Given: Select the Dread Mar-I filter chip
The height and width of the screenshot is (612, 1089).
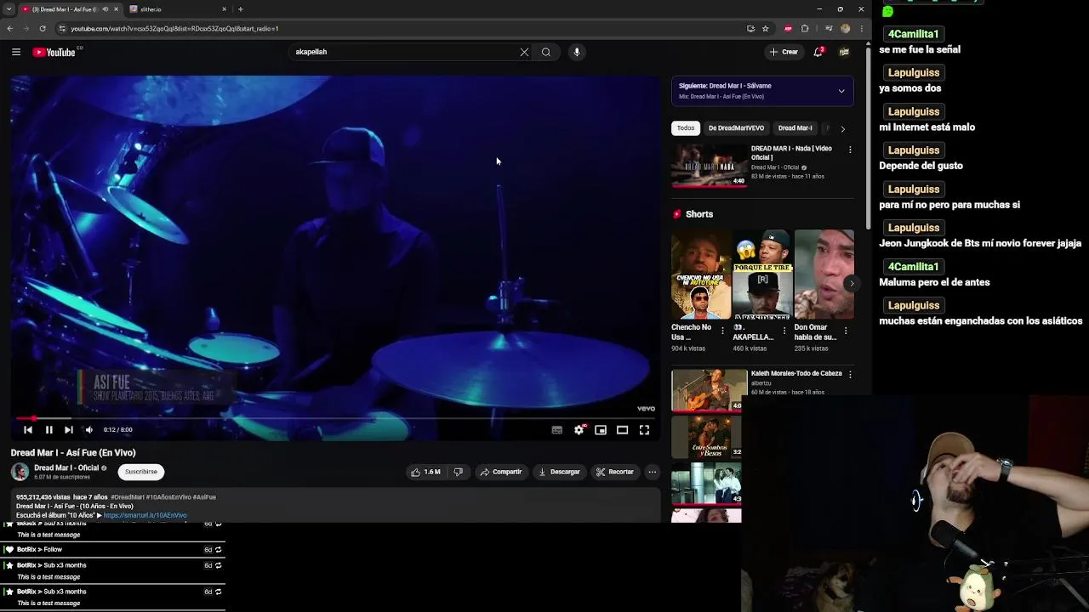Looking at the screenshot, I should coord(795,128).
